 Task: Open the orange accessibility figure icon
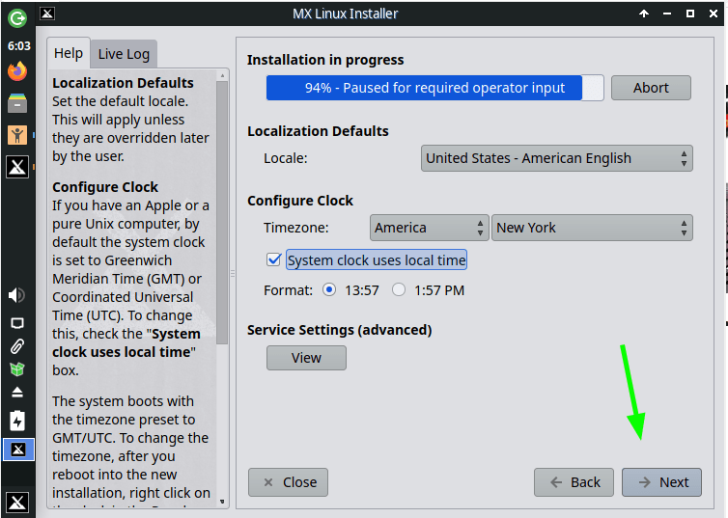coord(17,135)
